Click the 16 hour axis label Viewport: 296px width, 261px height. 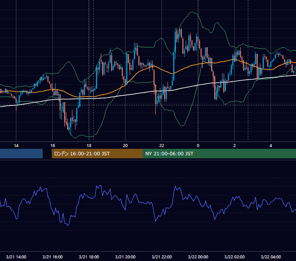pyautogui.click(x=53, y=146)
